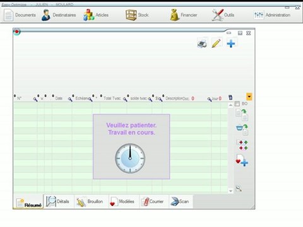Image resolution: width=303 pixels, height=227 pixels.
Task: Click the Total Tvac column header
Action: tap(112, 98)
